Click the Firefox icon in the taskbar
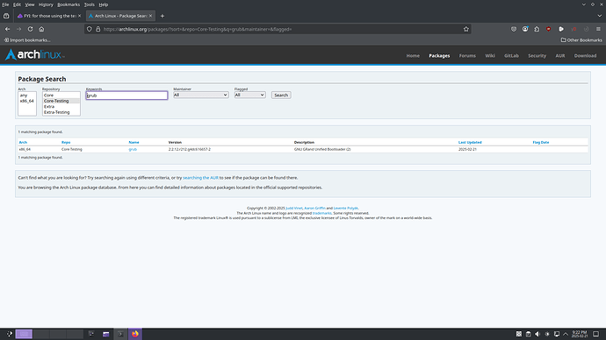Image resolution: width=606 pixels, height=340 pixels. click(x=135, y=334)
